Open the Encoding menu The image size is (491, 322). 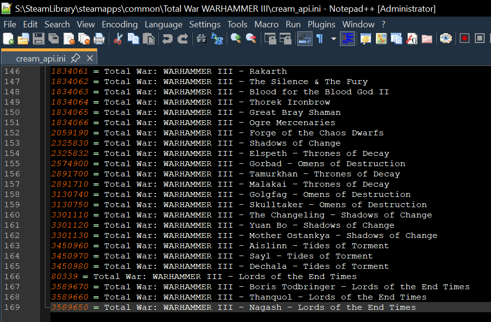(x=120, y=24)
